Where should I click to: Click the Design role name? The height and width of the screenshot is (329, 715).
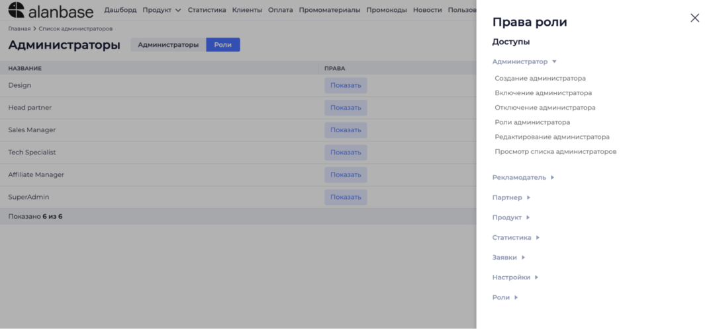pos(20,85)
